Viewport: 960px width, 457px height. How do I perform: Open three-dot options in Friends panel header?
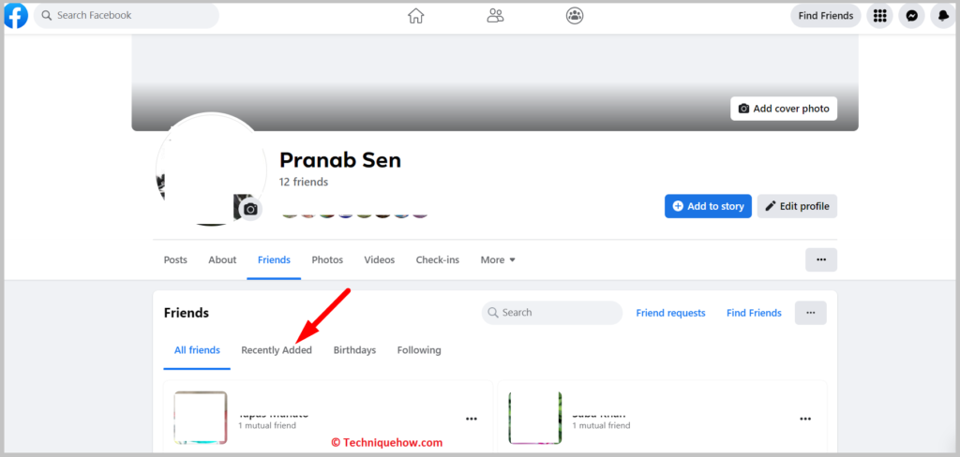click(x=811, y=313)
